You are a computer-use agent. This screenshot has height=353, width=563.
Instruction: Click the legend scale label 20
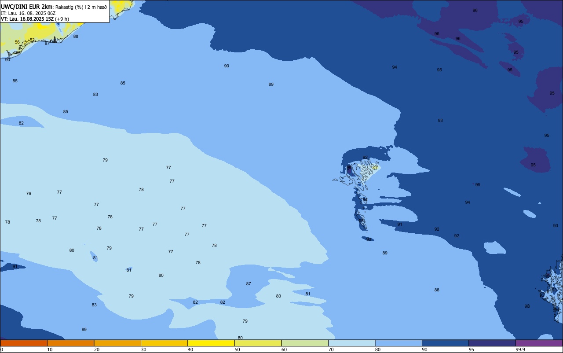coord(96,349)
